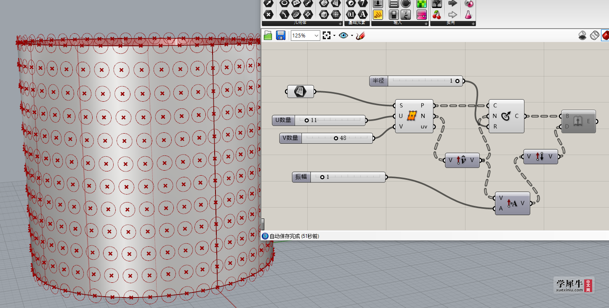Select the control knob icon
609x308 pixels.
coord(406,3)
